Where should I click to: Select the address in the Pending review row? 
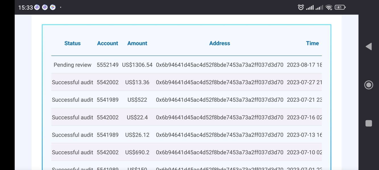(219, 65)
